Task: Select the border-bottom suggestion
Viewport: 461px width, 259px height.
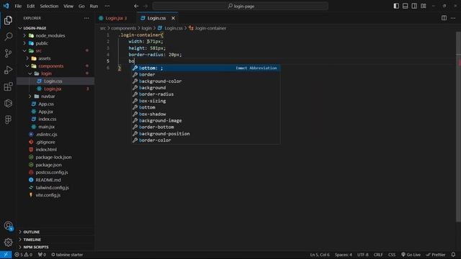Action: (205, 127)
